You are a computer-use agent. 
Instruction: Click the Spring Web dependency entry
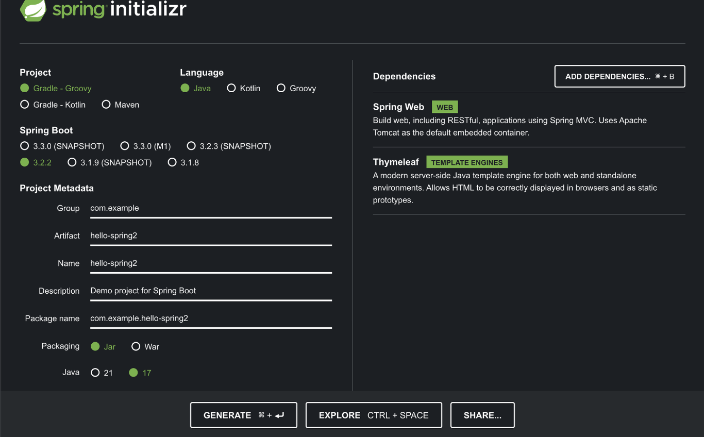click(x=529, y=120)
